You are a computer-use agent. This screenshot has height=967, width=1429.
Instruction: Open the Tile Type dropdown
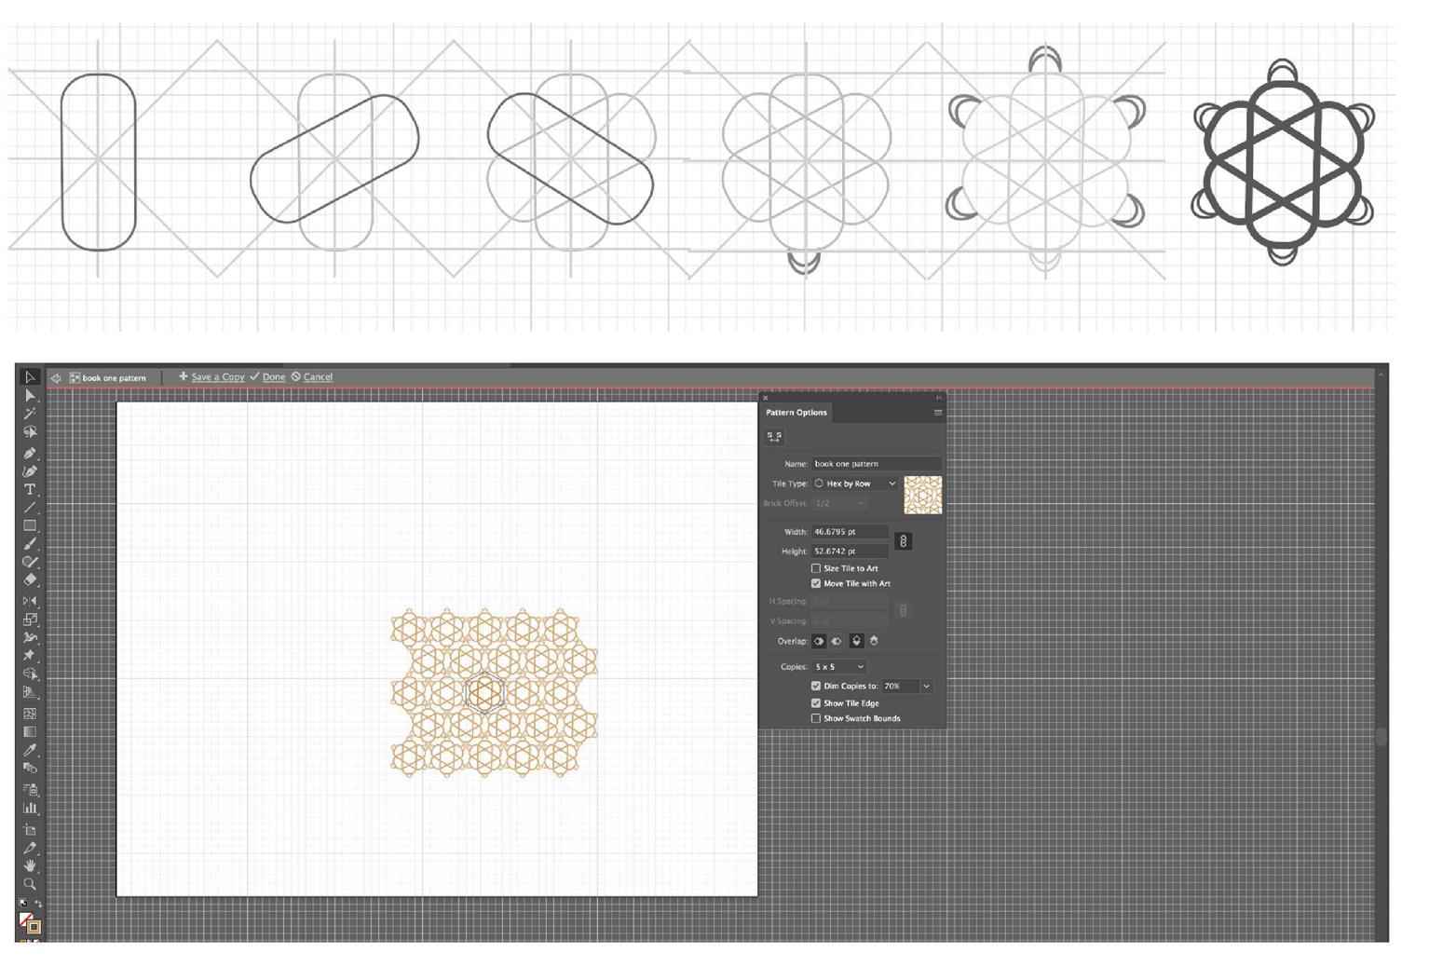pos(855,483)
